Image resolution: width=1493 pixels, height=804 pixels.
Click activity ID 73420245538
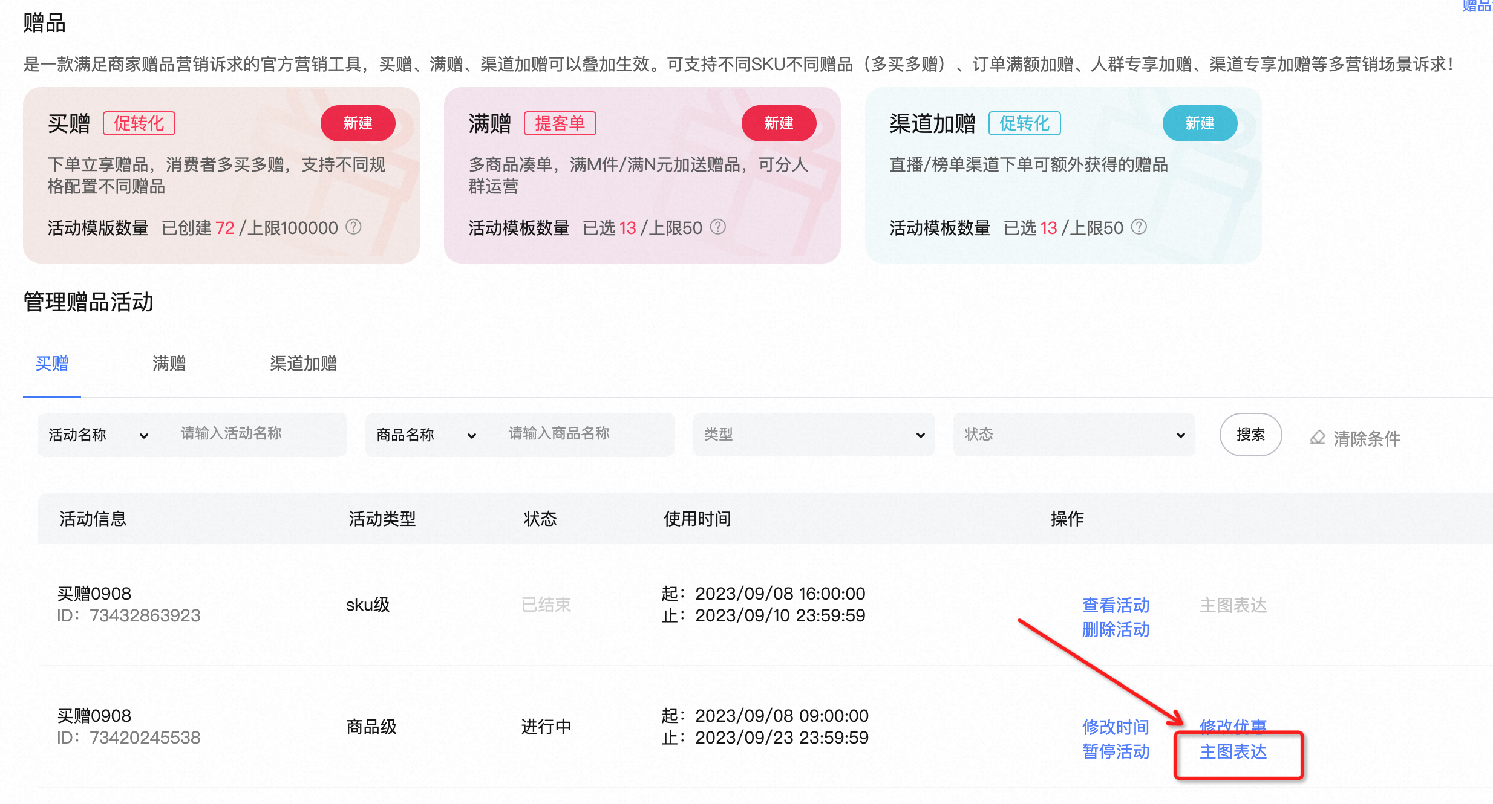pos(129,738)
